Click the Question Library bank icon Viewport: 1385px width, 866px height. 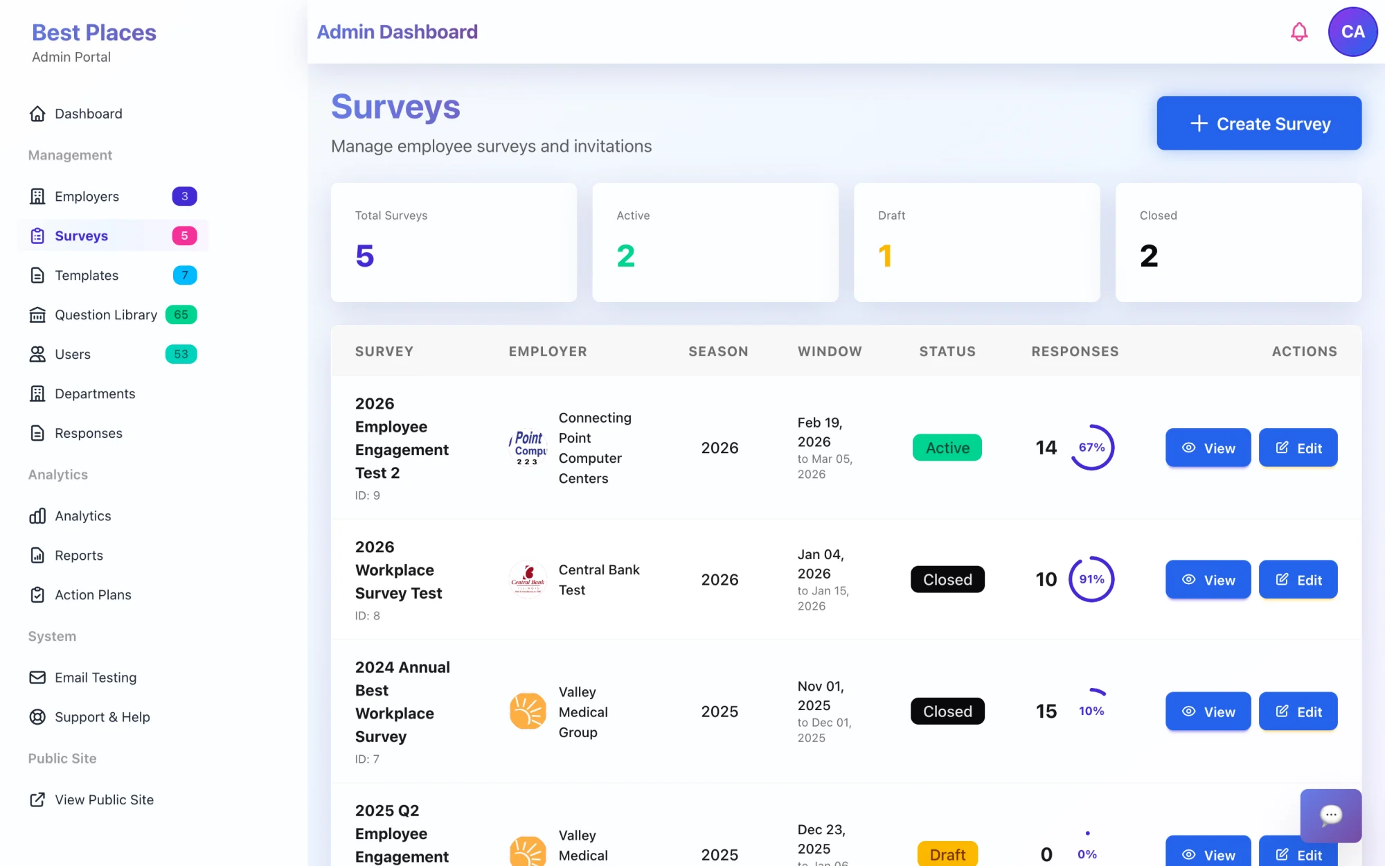[x=37, y=315]
